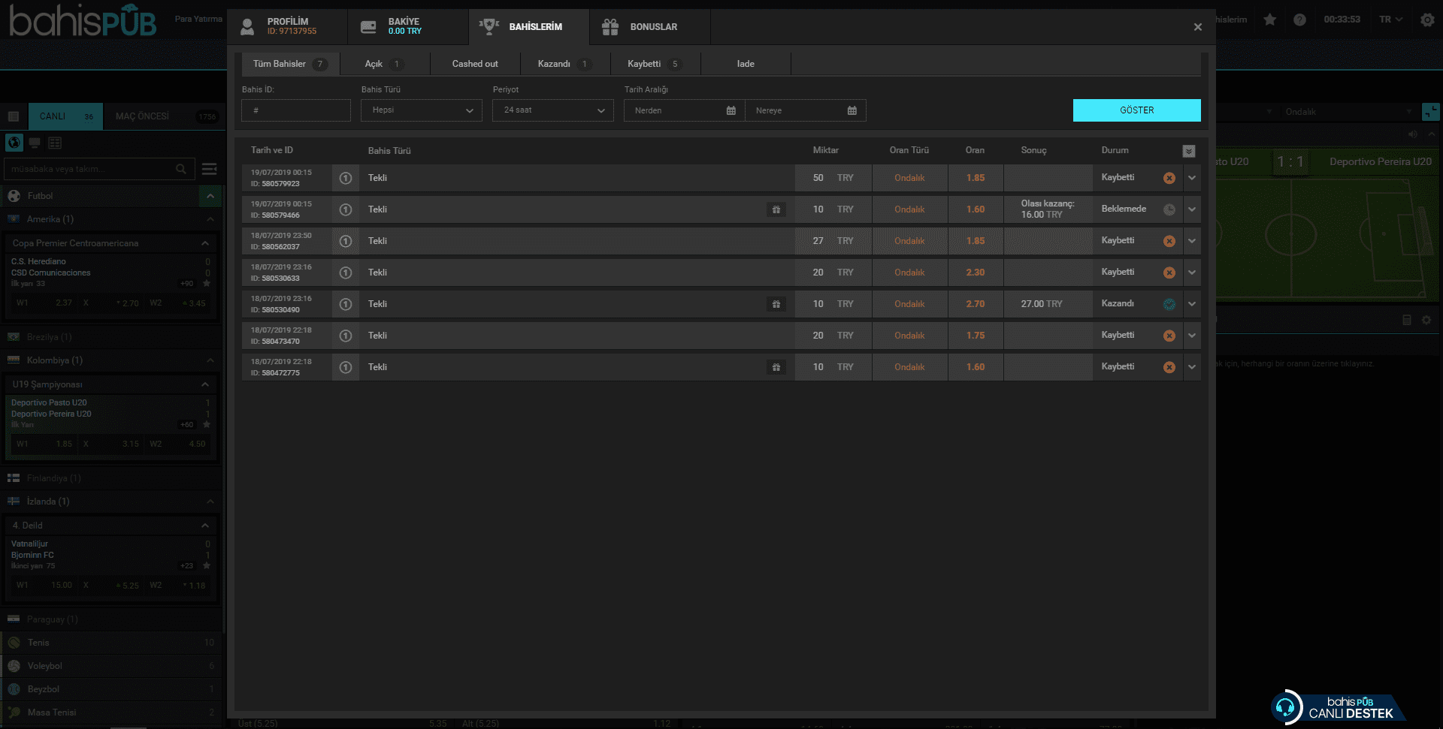Click lost status icon on bet 580579923

coord(1169,178)
